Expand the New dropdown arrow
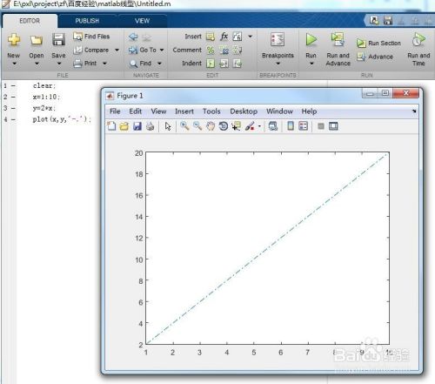The height and width of the screenshot is (384, 435). click(x=14, y=64)
